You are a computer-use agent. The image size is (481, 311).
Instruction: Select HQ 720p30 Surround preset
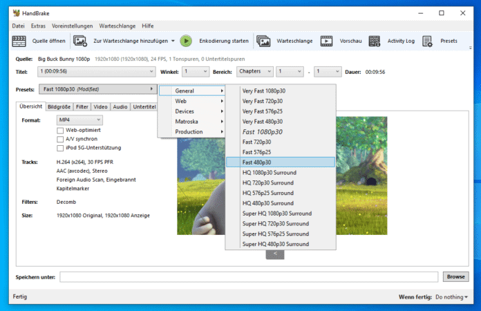[281, 182]
